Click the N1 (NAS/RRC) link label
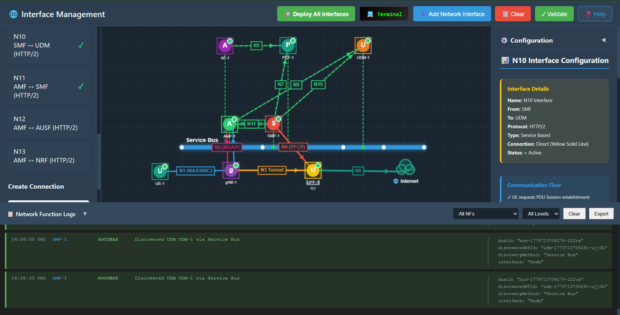 (195, 171)
